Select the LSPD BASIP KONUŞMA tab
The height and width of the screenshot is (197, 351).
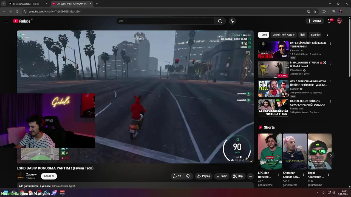click(x=71, y=4)
